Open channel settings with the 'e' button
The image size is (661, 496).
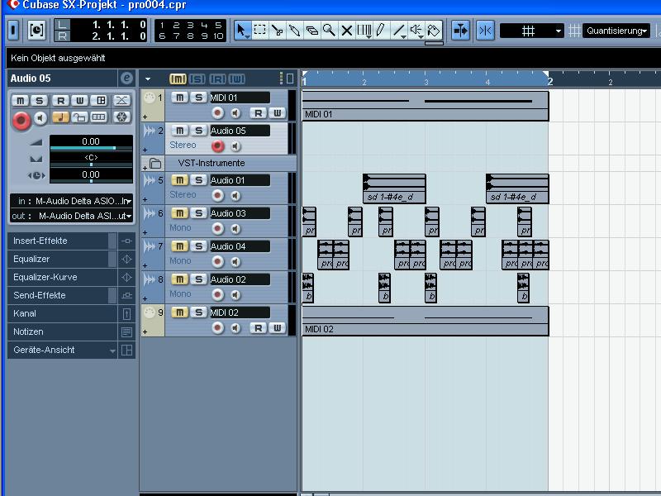coord(126,78)
